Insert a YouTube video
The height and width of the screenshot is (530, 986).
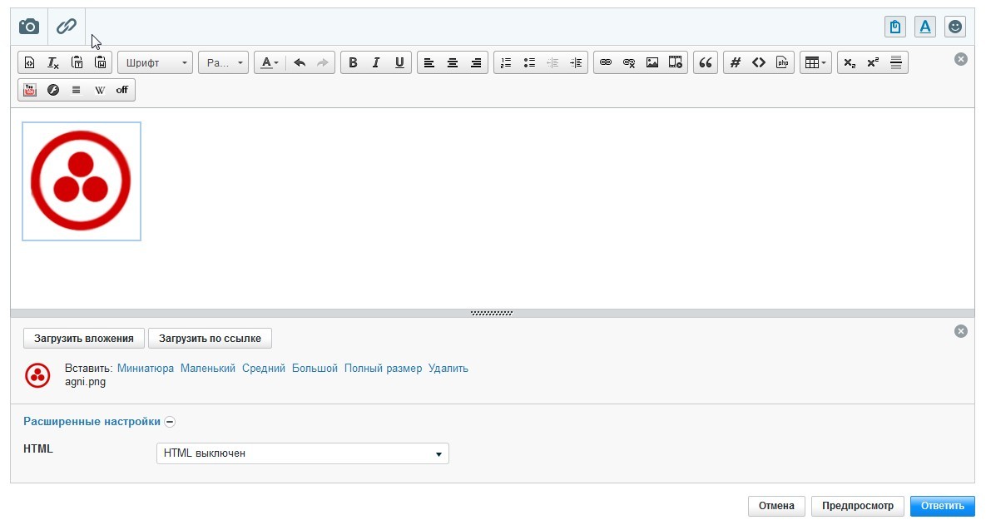(x=30, y=90)
